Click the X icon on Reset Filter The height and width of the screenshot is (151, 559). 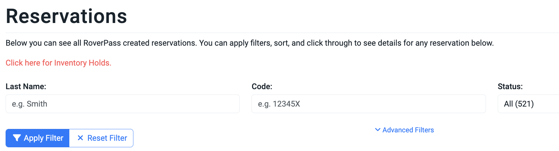tap(80, 138)
